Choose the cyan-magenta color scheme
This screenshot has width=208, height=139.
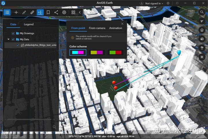coord(78,52)
